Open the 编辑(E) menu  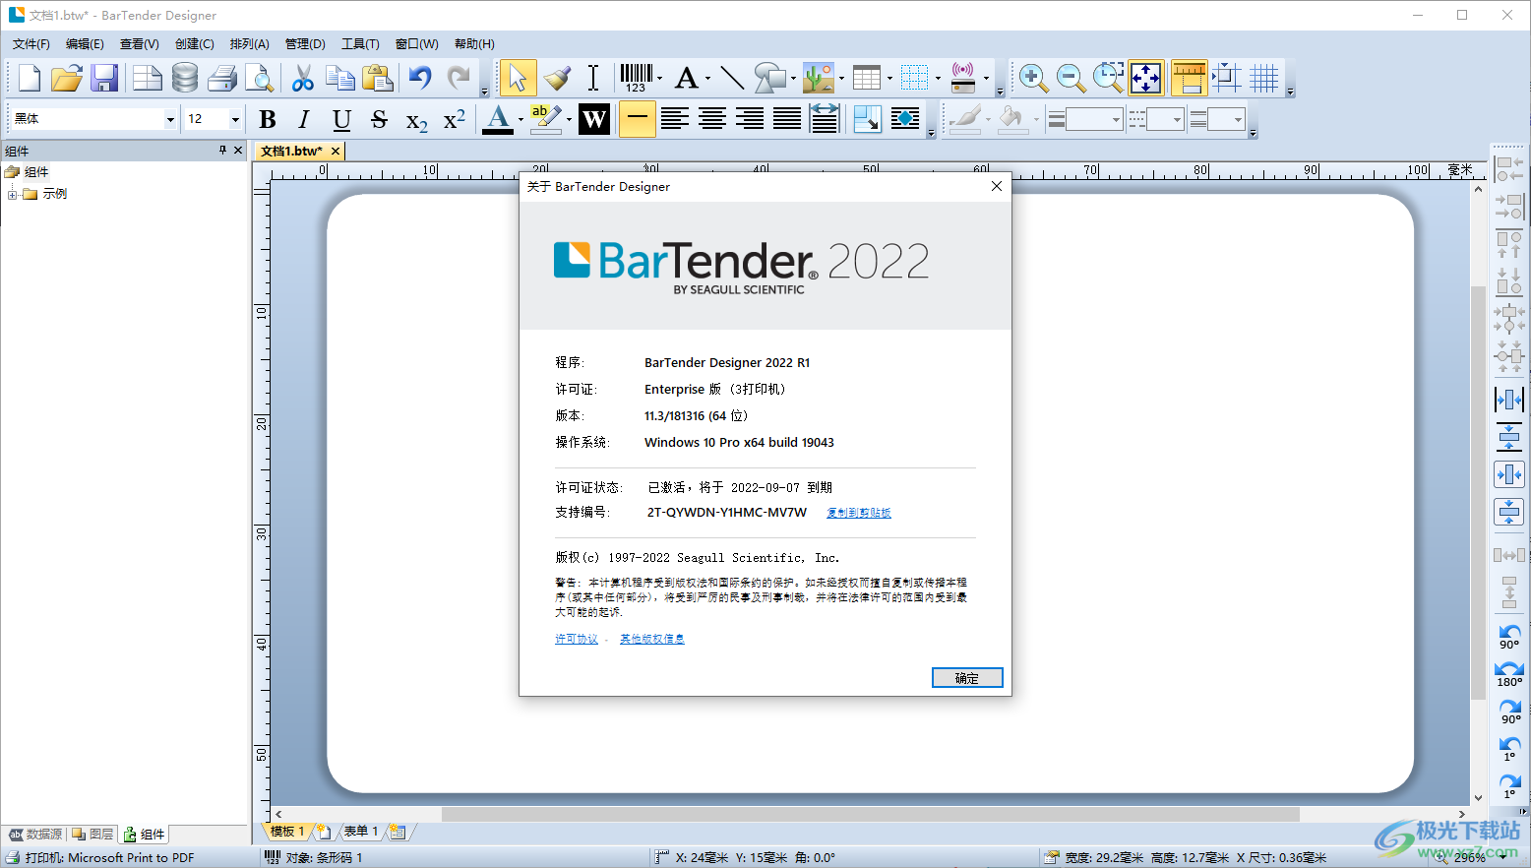[x=85, y=43]
